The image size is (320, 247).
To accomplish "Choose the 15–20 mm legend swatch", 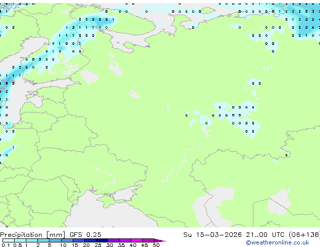I will point(78,240).
